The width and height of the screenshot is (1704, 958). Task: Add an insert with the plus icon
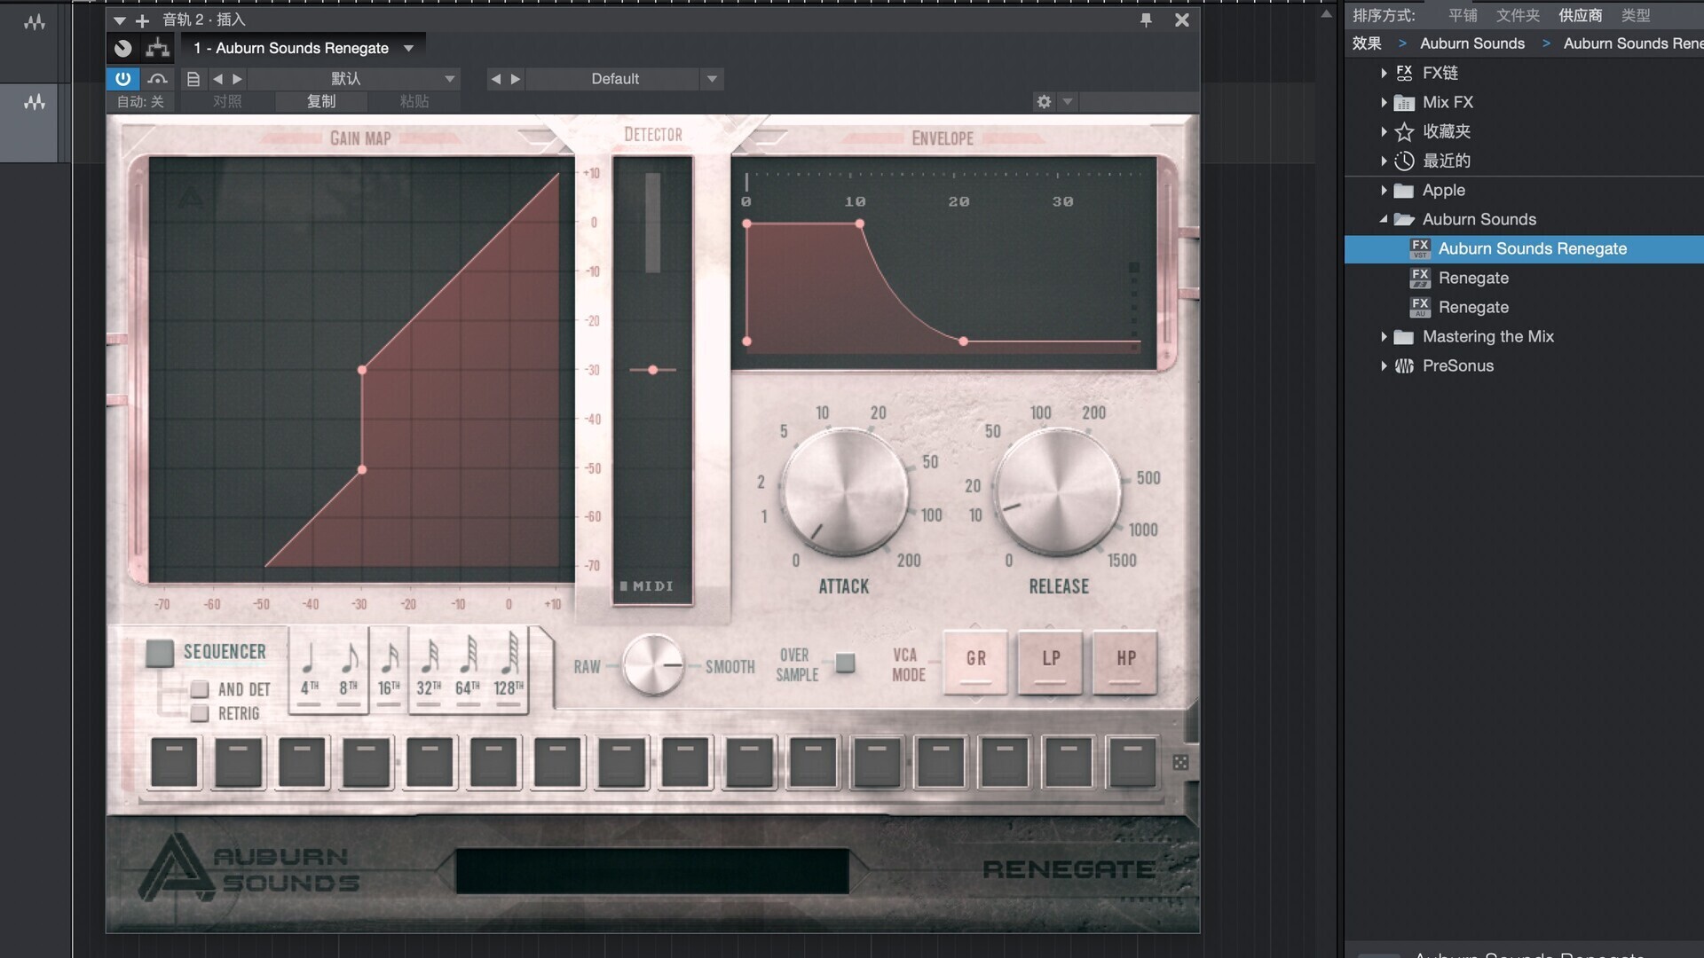[142, 20]
